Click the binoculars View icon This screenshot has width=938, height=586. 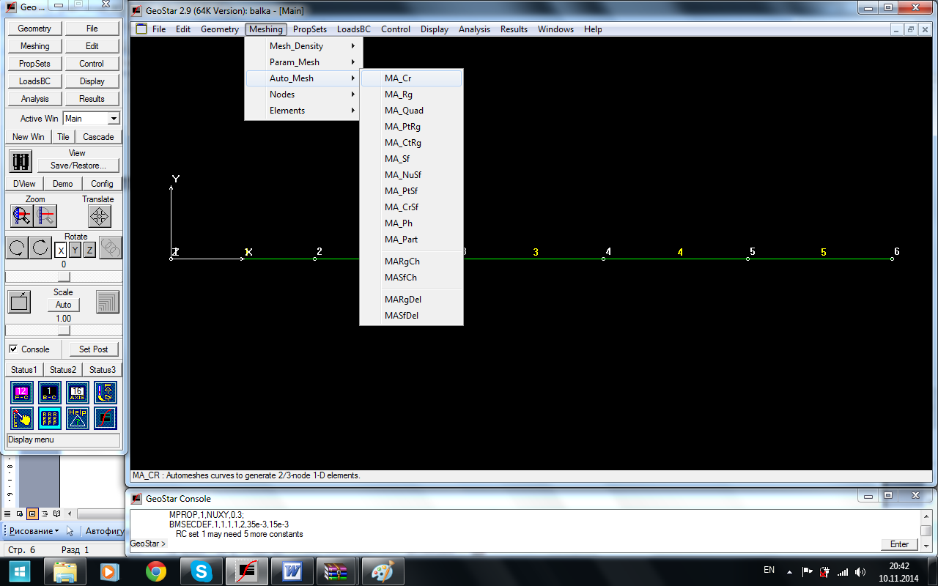[x=21, y=160]
